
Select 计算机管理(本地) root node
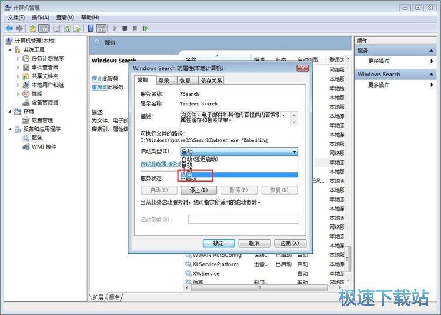click(x=35, y=41)
